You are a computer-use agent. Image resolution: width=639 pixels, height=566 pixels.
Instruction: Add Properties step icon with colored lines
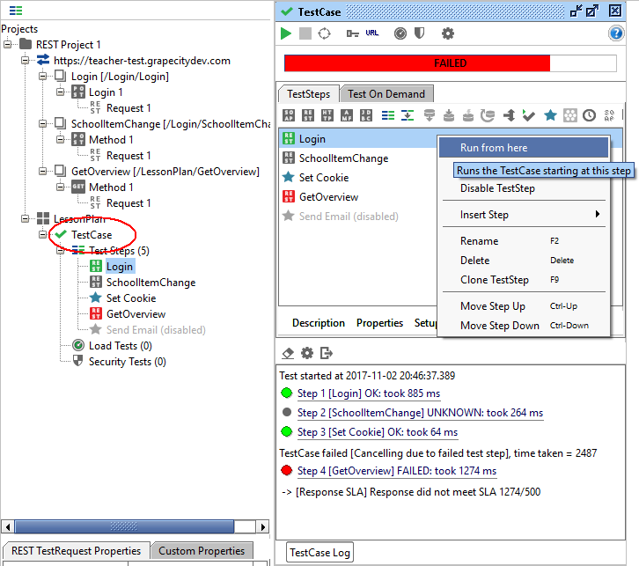[x=388, y=115]
